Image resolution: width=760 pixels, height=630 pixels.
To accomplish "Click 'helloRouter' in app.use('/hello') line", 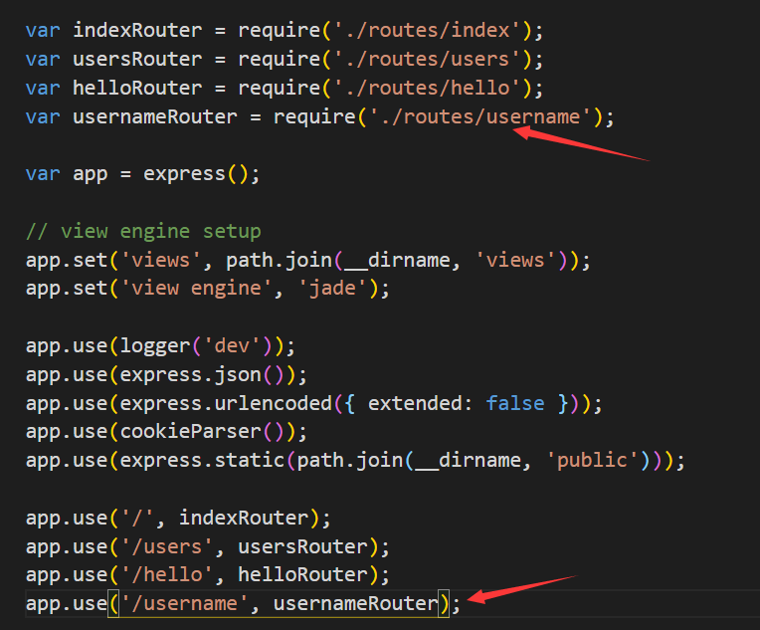I will point(302,574).
